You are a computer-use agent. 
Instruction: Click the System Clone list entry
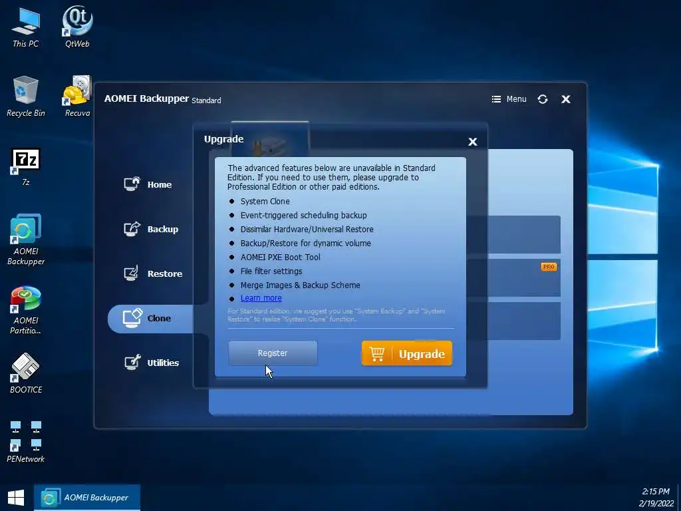[265, 201]
